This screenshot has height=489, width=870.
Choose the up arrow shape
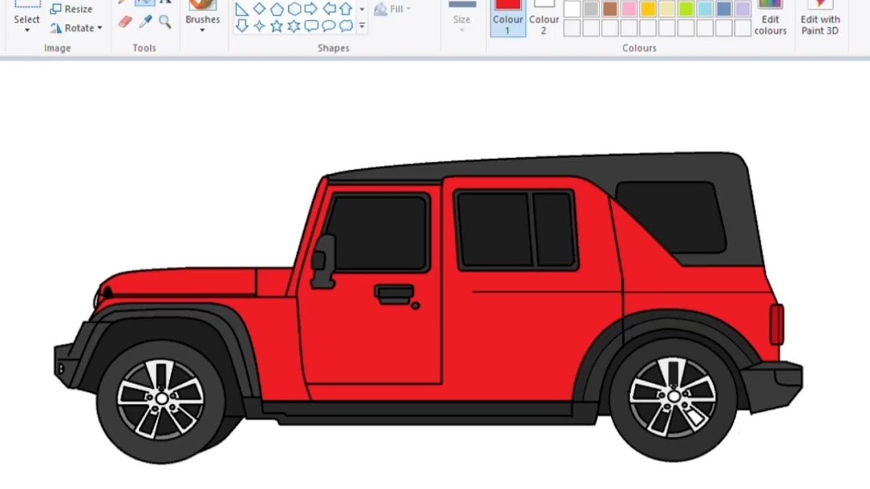tap(346, 9)
